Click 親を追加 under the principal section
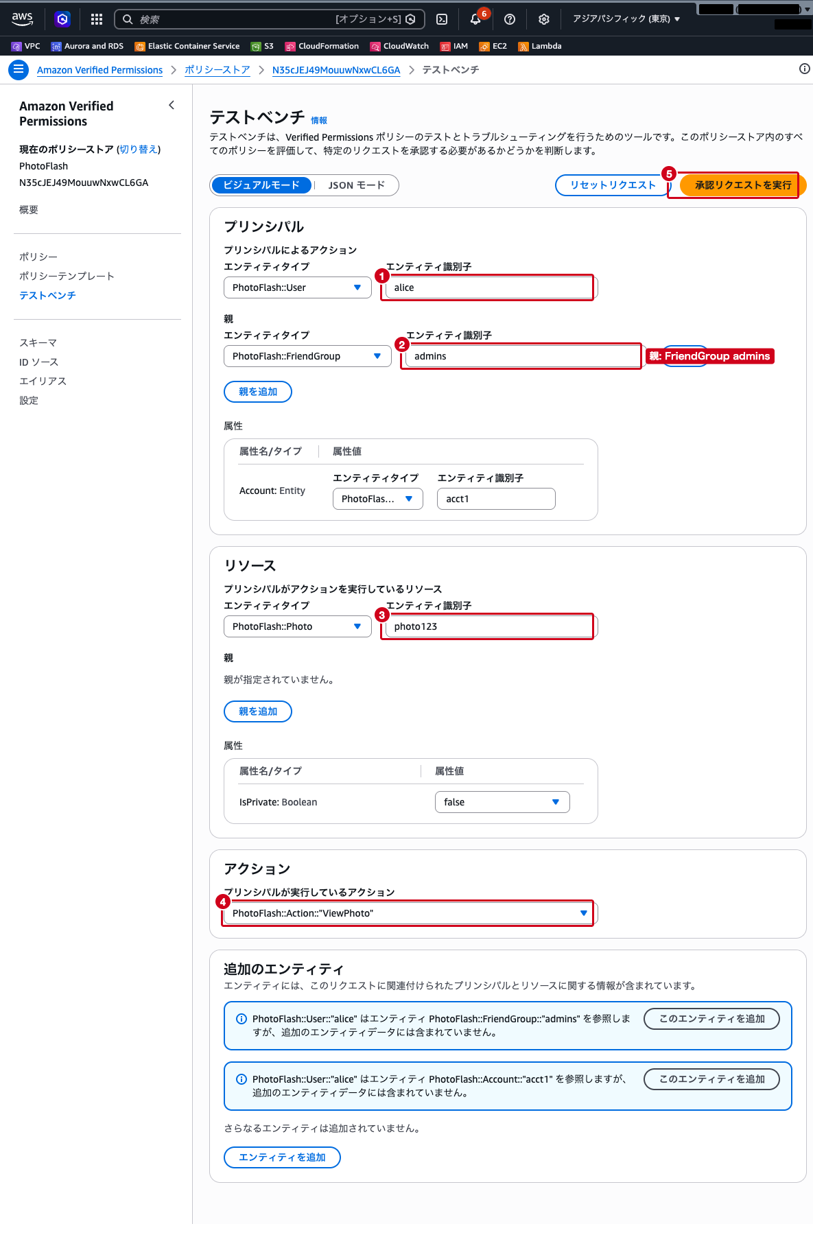 click(258, 392)
